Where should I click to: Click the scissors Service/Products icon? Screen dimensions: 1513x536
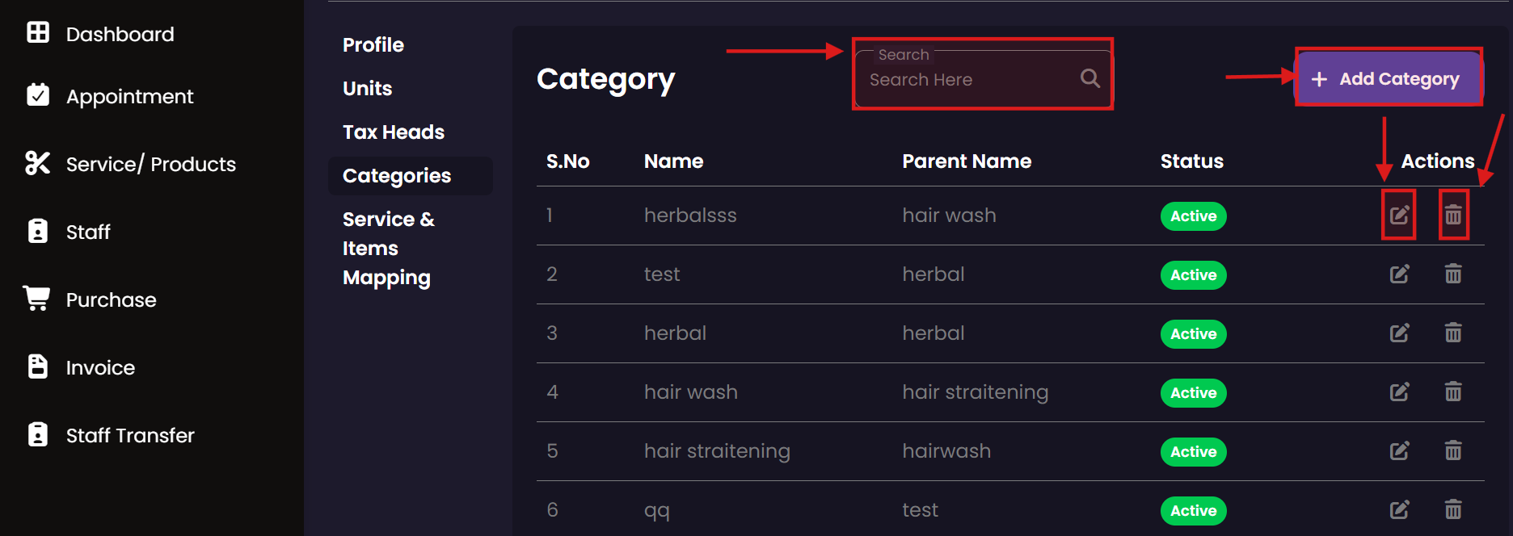click(37, 163)
